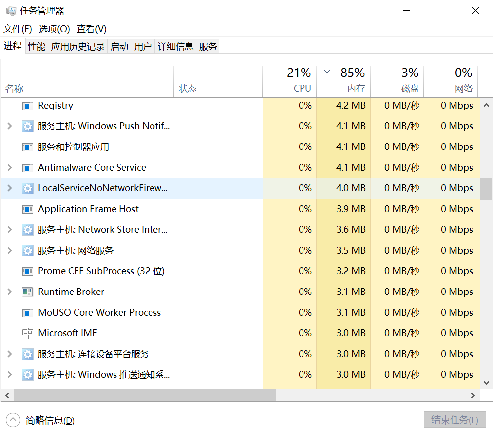Click the horizontal scrollbar left arrow

coord(7,395)
